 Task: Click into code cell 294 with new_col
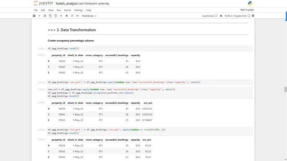point(150,93)
